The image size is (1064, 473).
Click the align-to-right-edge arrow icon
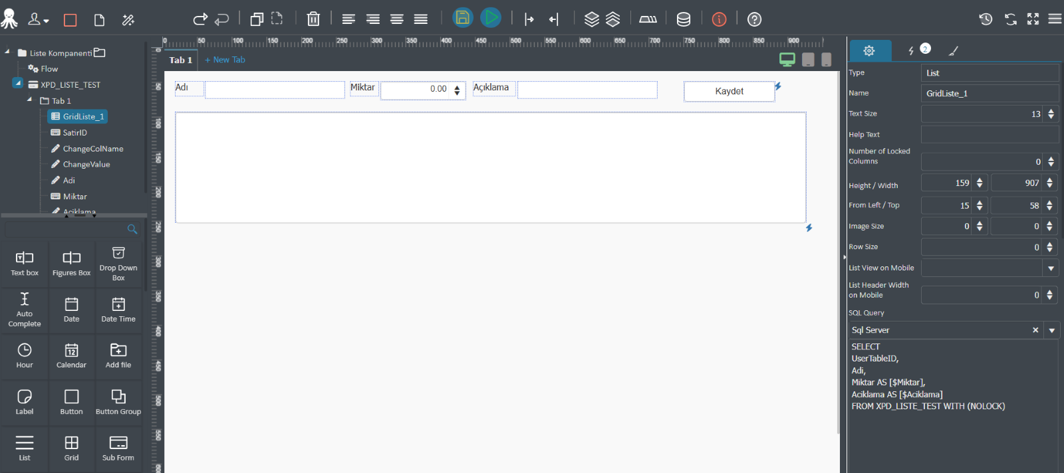553,19
